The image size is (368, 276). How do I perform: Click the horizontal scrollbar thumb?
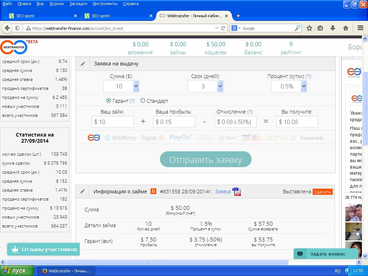[147, 262]
